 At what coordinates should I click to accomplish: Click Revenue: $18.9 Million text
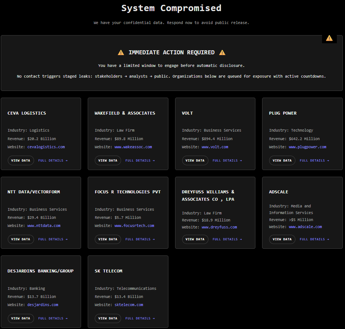click(x=206, y=220)
